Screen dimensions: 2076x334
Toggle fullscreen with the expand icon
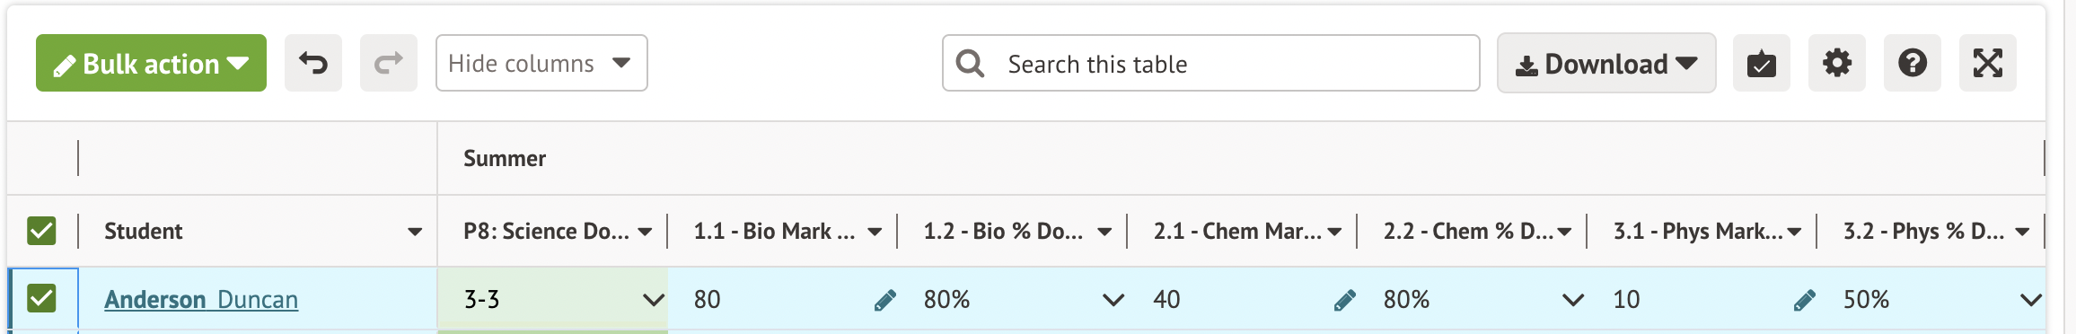(1988, 63)
